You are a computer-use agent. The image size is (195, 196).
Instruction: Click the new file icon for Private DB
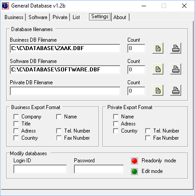[x=158, y=90]
